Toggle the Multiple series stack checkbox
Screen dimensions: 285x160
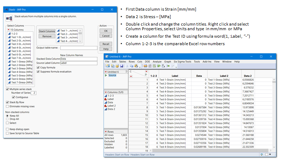point(7,89)
